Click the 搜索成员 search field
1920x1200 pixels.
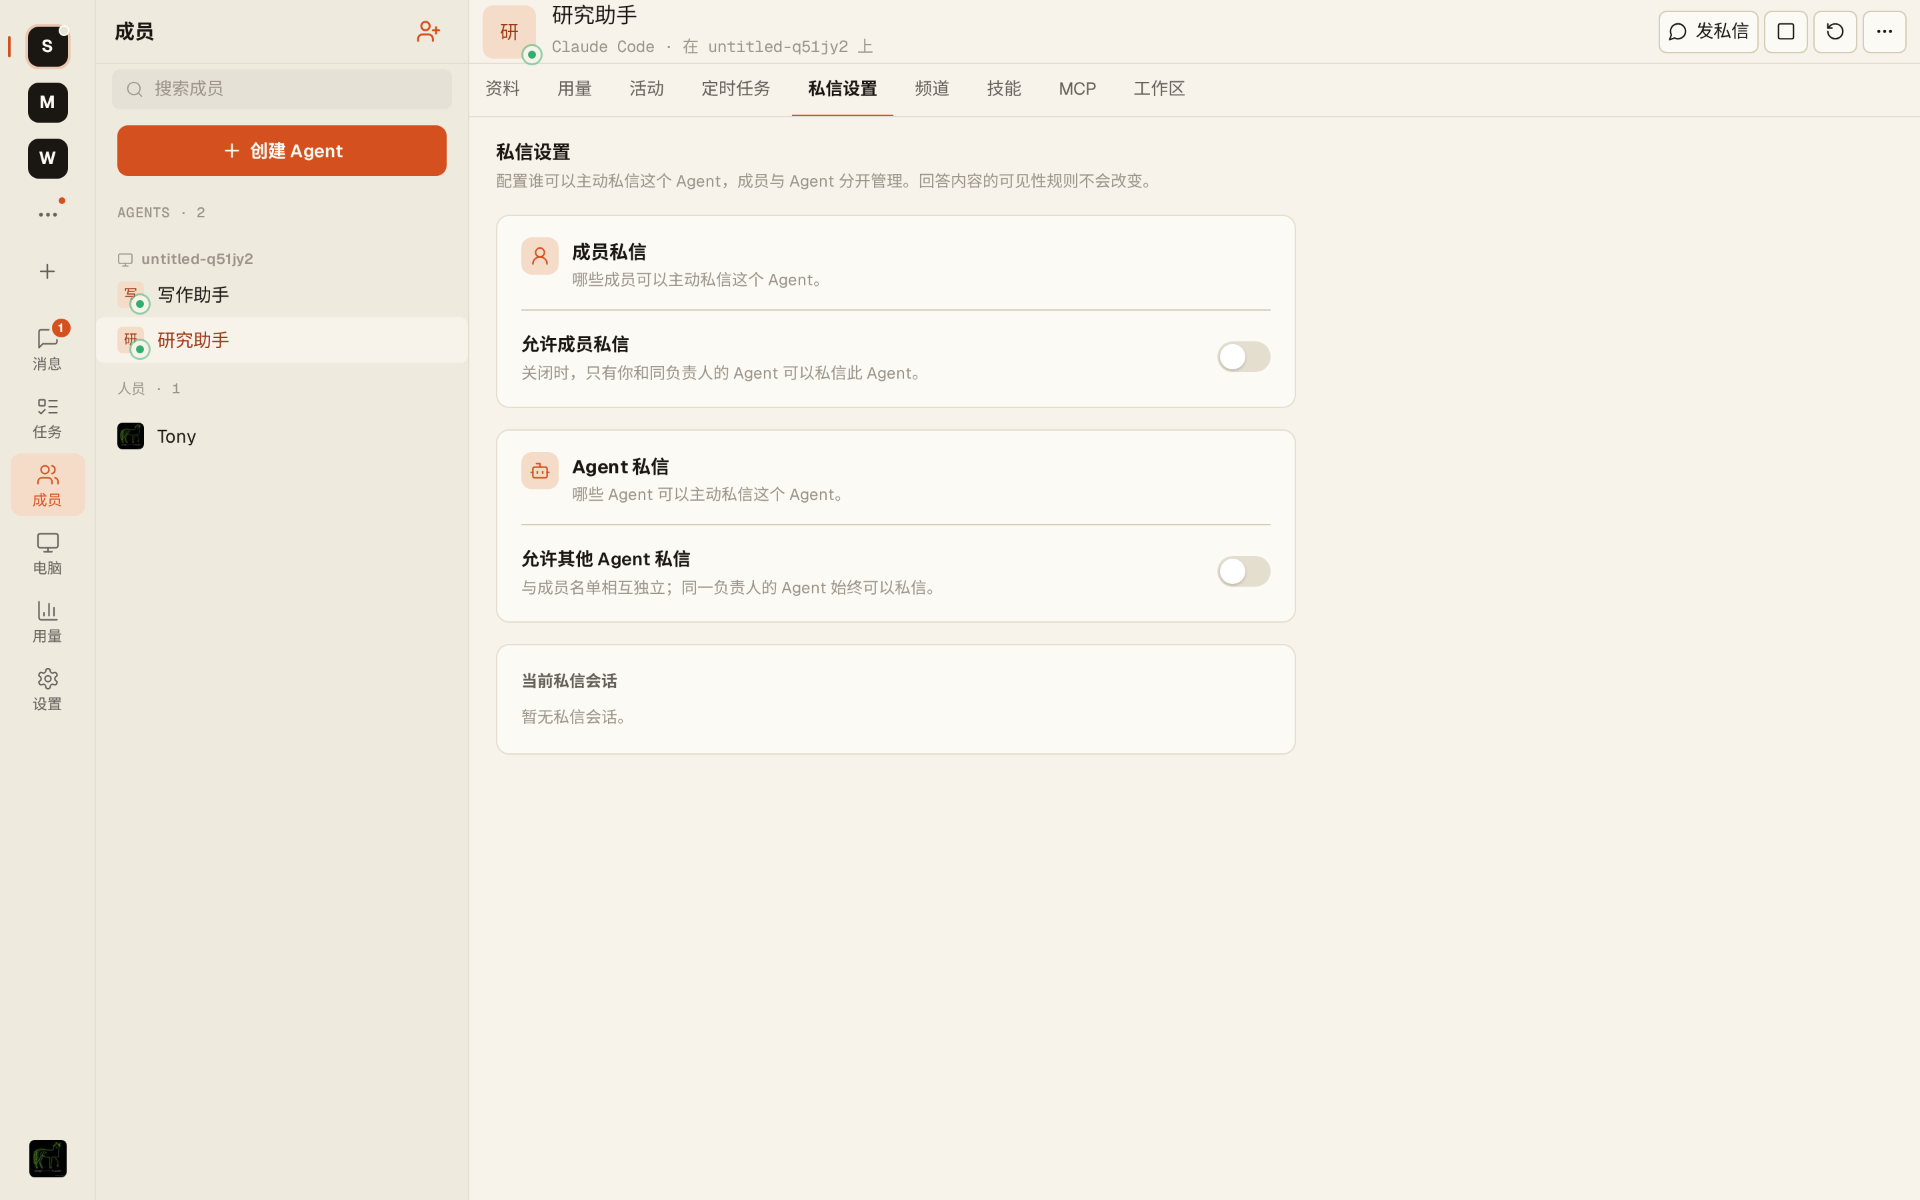point(281,89)
